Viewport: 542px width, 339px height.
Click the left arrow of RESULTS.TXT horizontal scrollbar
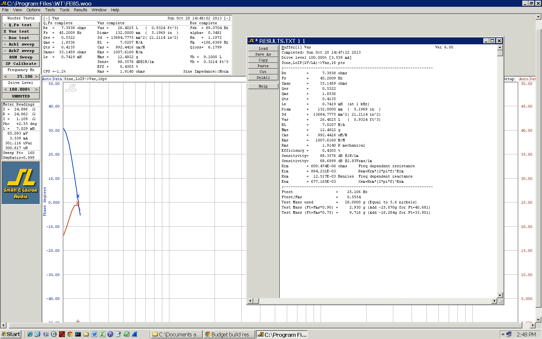point(250,301)
